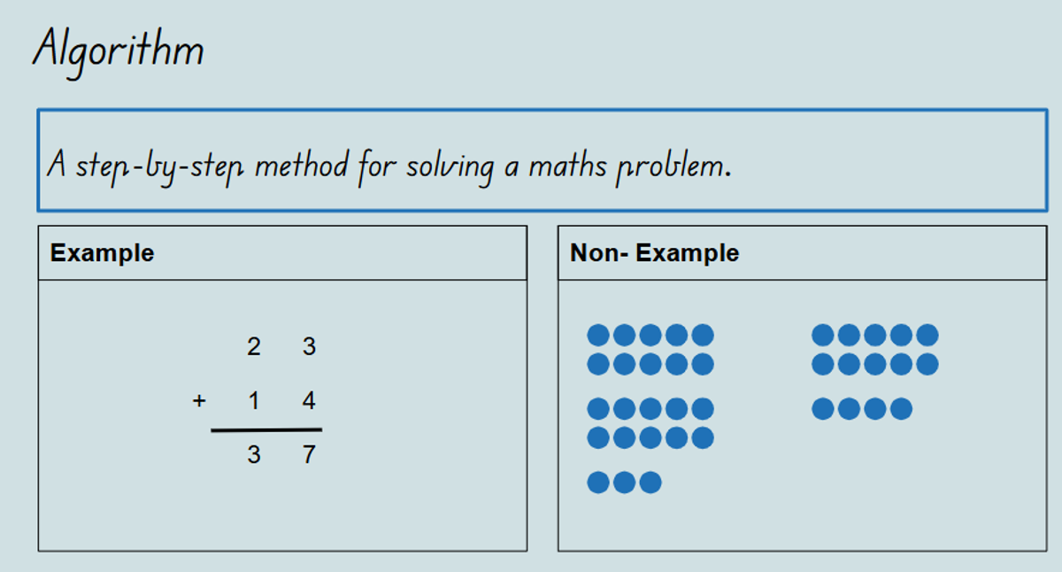Select the horizontal line under the addition
This screenshot has width=1062, height=572.
point(266,430)
